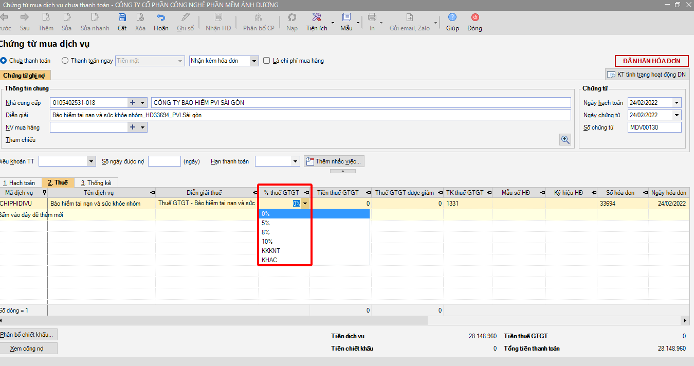Expand the arrow next to In
The image size is (694, 366).
(x=381, y=23)
